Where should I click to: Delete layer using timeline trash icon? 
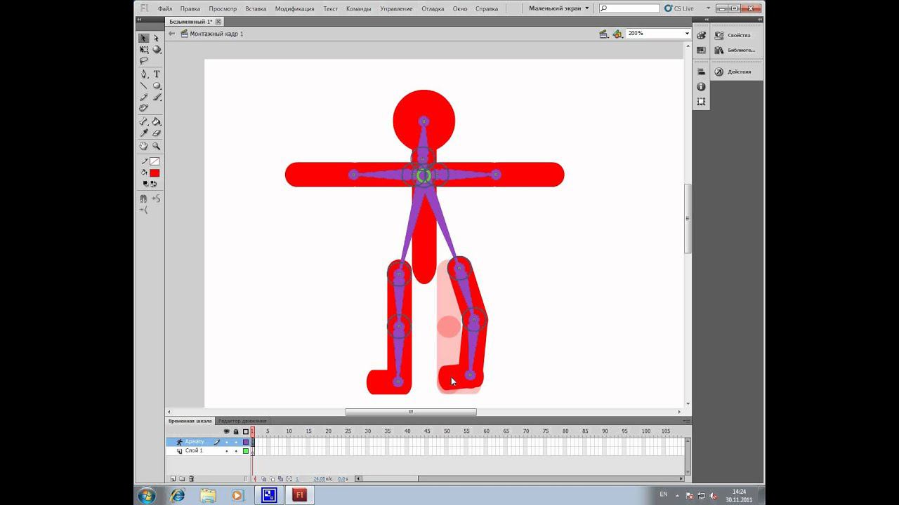[x=191, y=478]
